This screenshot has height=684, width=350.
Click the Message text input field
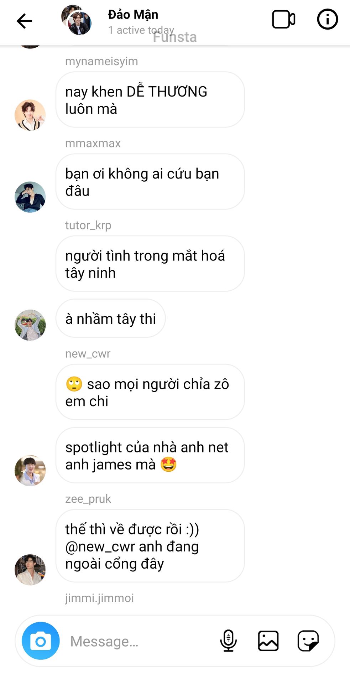pyautogui.click(x=141, y=641)
